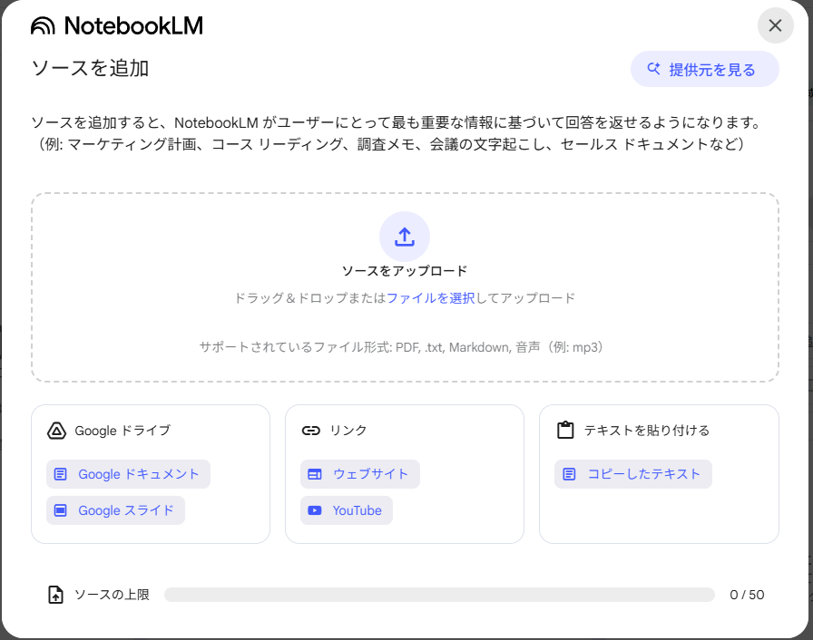Close the ソースを追加 dialog
The image size is (813, 640).
(775, 25)
